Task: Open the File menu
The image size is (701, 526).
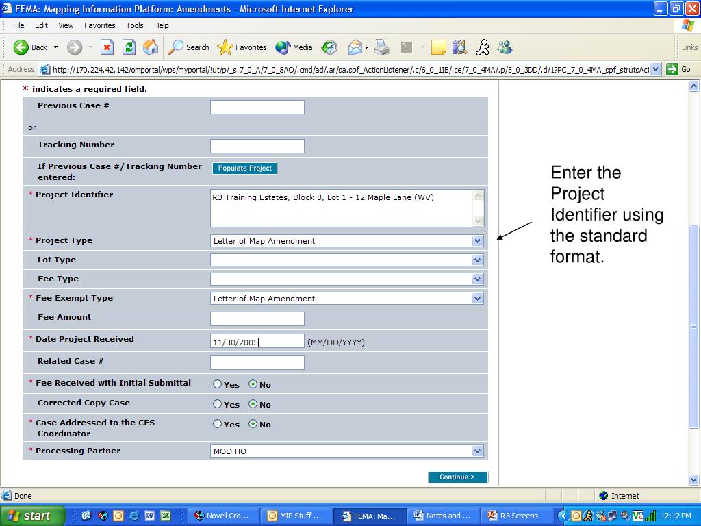Action: point(18,25)
